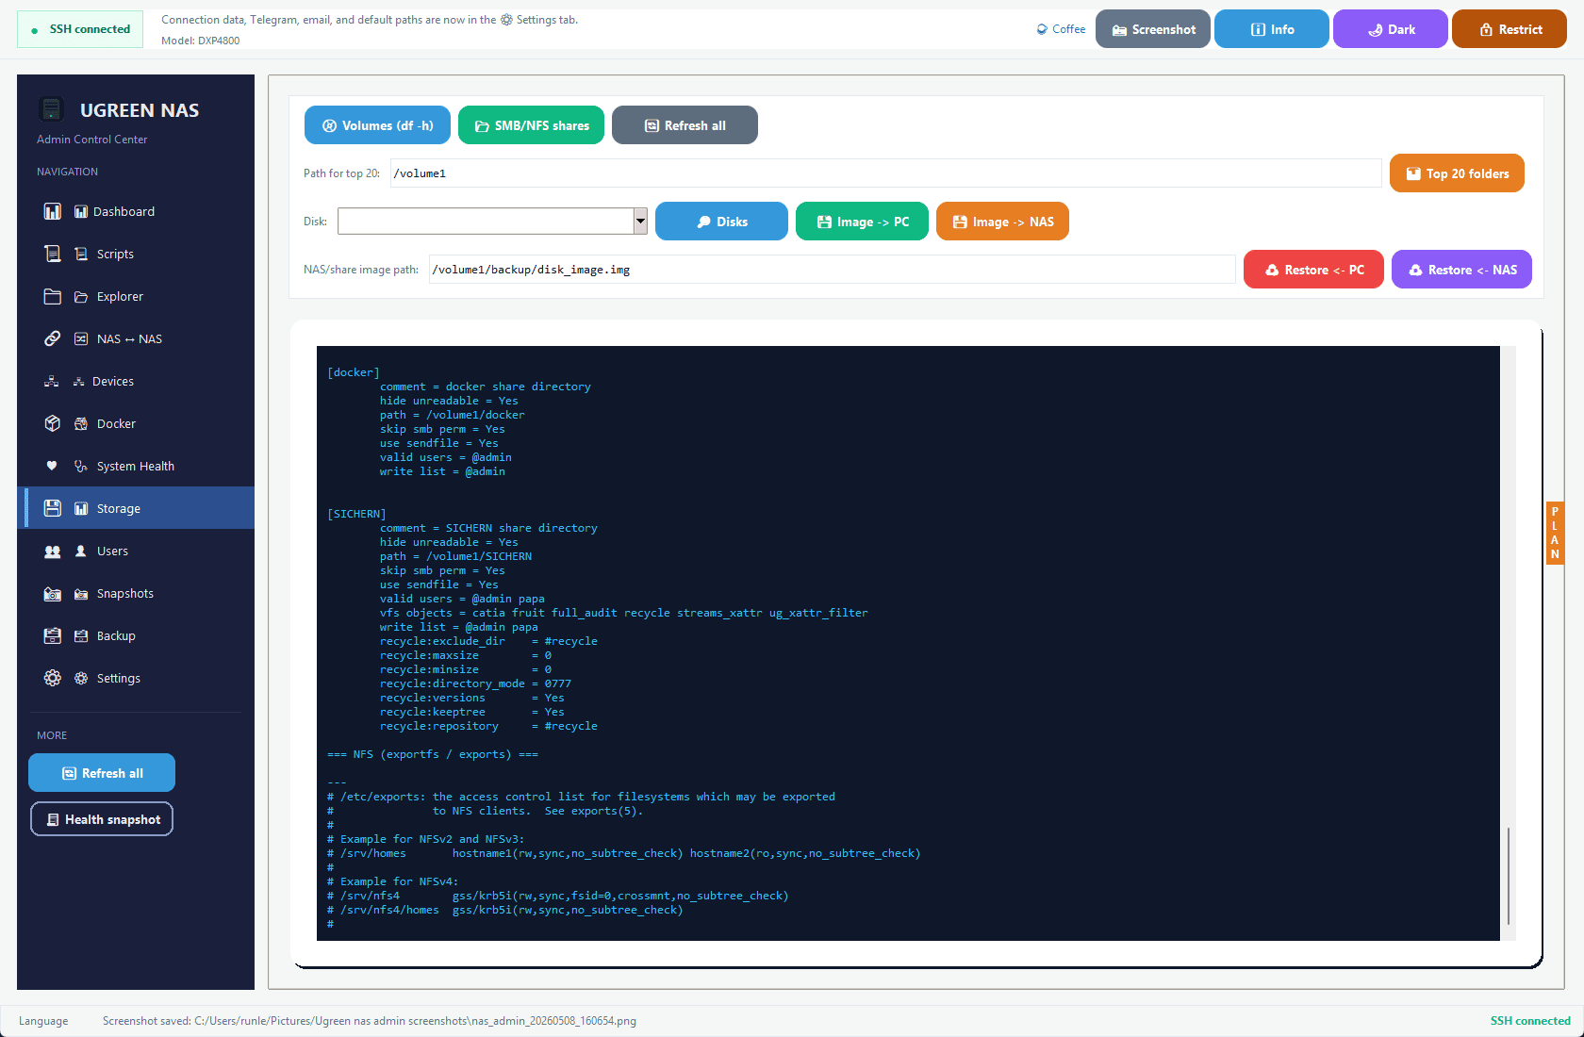Click SSH connected text in status bar
This screenshot has height=1037, width=1584.
1530,1021
